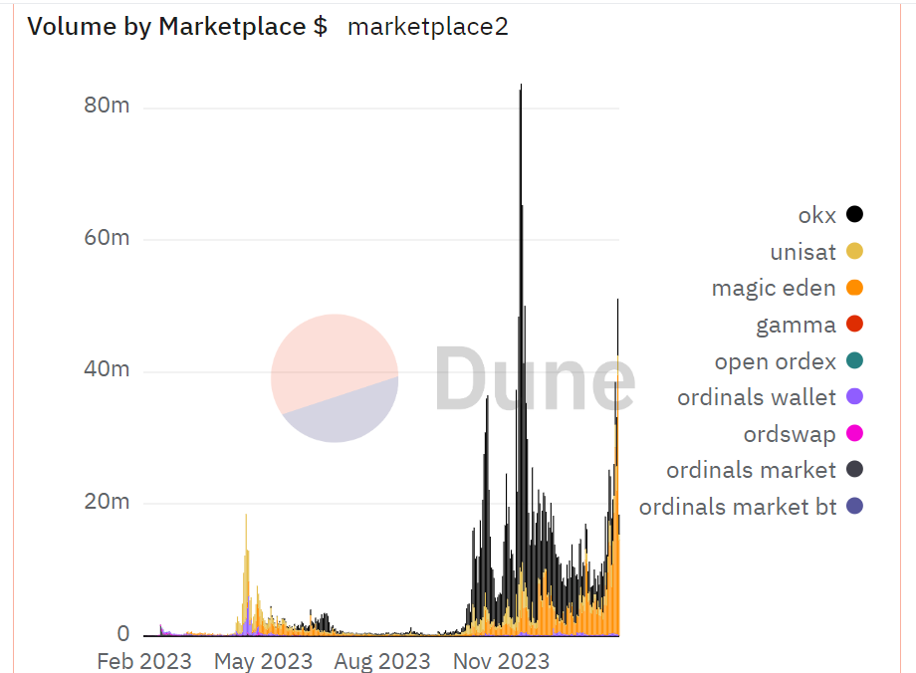Screen dimensions: 916x673
Task: Click the 60m y-axis label
Action: click(x=107, y=238)
